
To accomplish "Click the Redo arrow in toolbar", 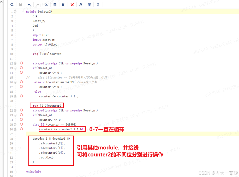I will pos(38,5).
